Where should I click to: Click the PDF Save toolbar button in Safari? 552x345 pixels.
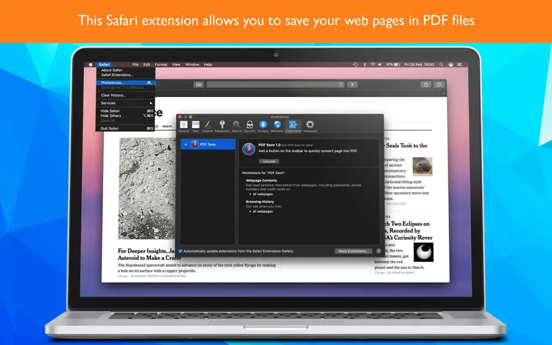pos(199,84)
